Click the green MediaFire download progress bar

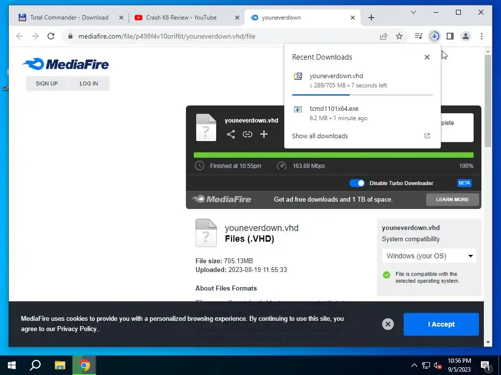pyautogui.click(x=334, y=155)
